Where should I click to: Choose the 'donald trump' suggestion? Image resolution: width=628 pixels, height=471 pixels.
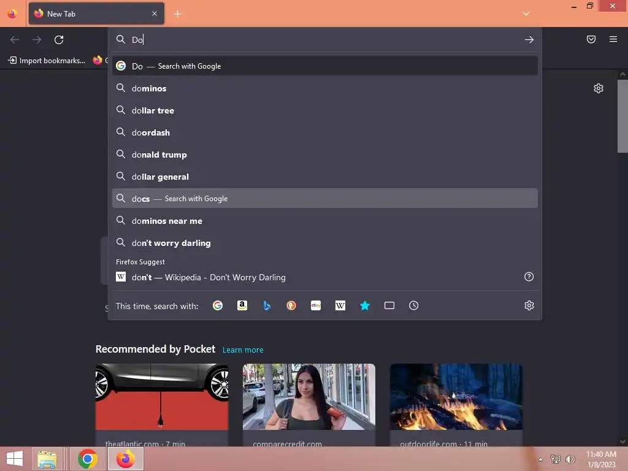coord(325,154)
